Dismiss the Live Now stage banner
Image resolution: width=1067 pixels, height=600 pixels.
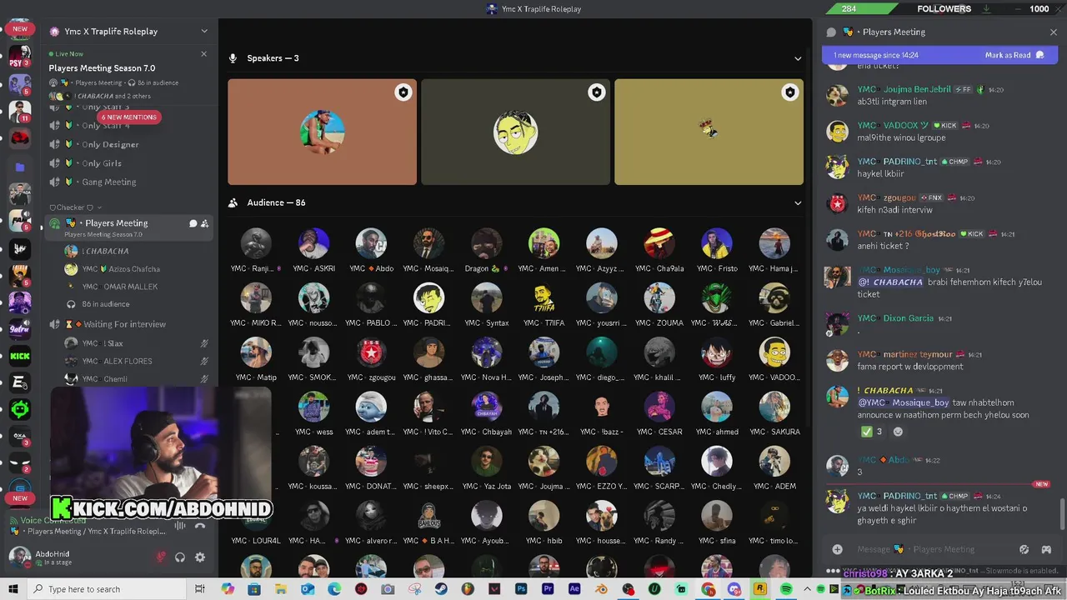(203, 54)
